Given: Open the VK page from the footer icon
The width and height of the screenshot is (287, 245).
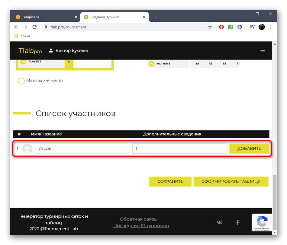Looking at the screenshot, I should click(219, 222).
